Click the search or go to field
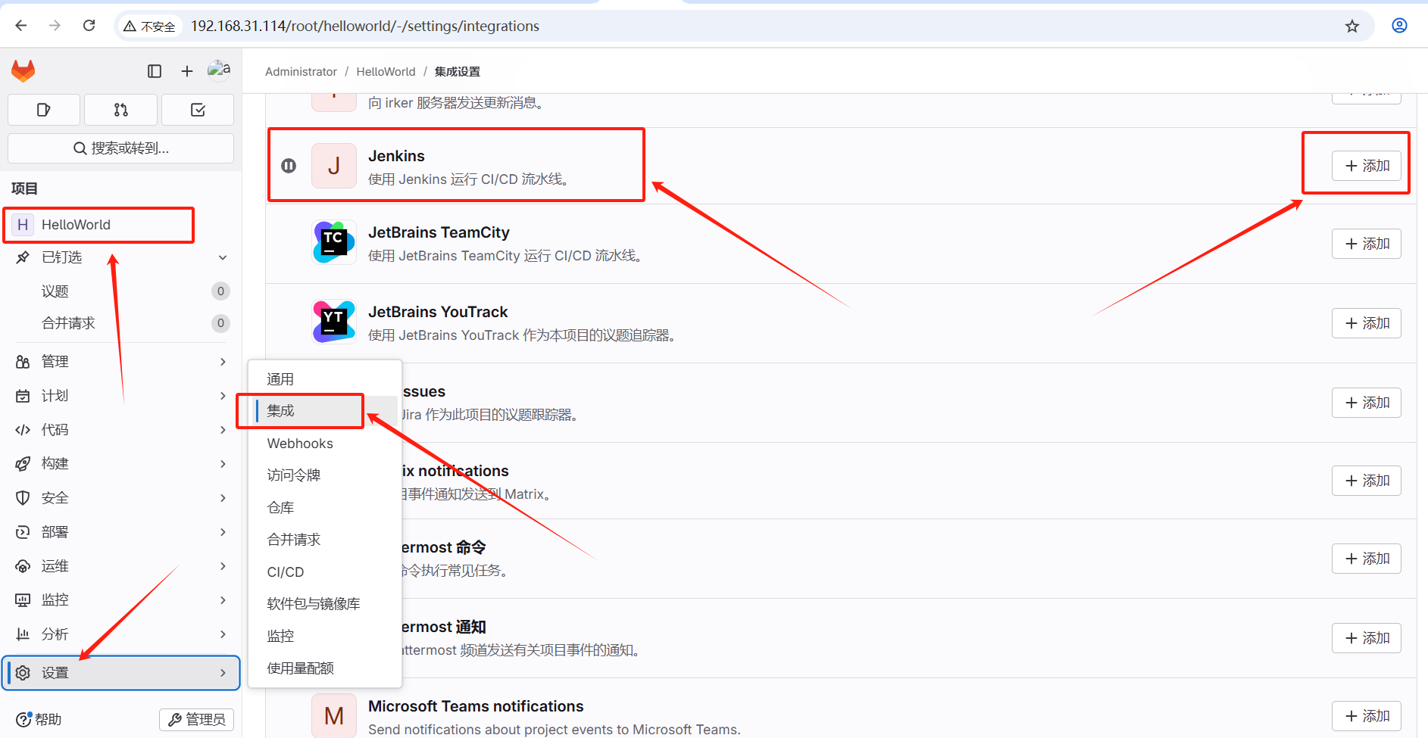The width and height of the screenshot is (1428, 738). tap(121, 148)
